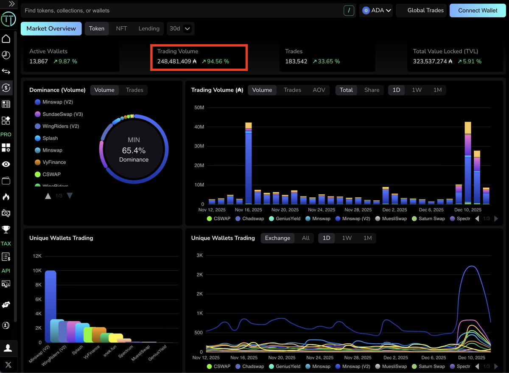Select Exchange in Unique Wallets Trading chart

(277, 238)
